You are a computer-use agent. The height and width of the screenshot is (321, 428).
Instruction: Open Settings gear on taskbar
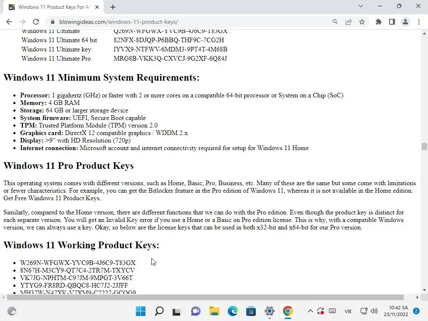pos(270,311)
